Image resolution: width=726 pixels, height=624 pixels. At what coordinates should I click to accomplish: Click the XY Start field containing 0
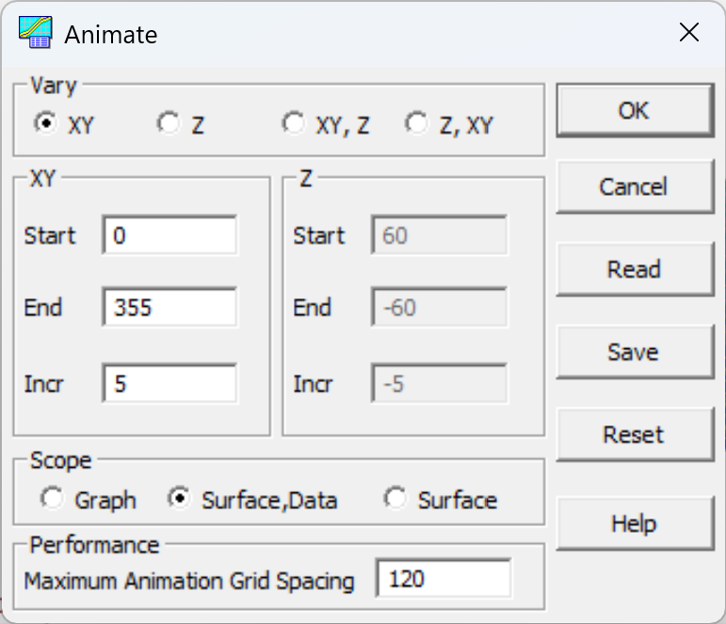coord(169,234)
